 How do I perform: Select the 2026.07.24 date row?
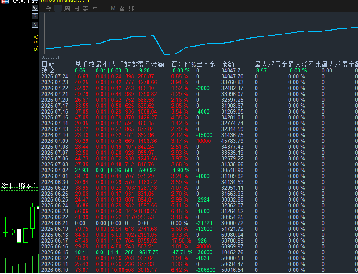pos(55,76)
